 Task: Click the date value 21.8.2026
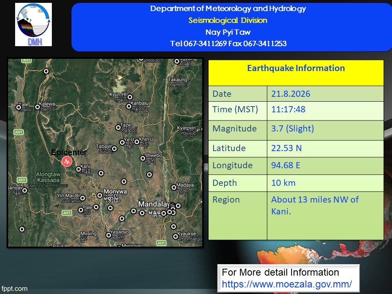point(291,94)
